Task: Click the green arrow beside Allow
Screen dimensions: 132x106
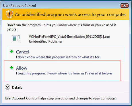Action: (11, 68)
